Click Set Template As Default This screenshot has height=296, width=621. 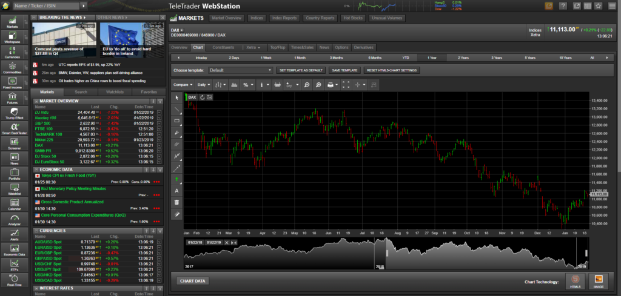(x=301, y=70)
